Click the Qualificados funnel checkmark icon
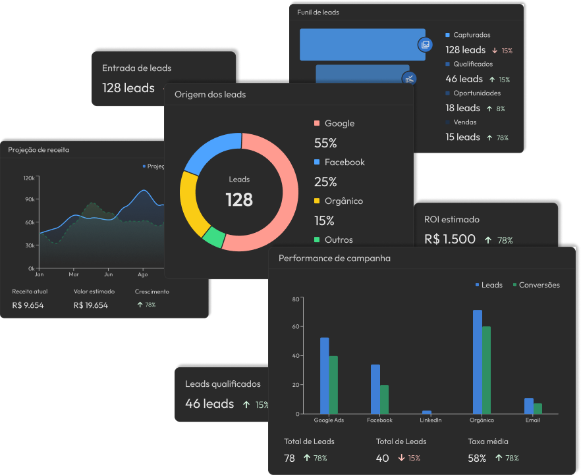Screen dimensions: 581x475 coord(409,79)
